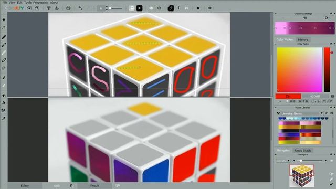Select the magic wand style tool in the left toolbar
This screenshot has height=189, width=336.
pyautogui.click(x=4, y=103)
